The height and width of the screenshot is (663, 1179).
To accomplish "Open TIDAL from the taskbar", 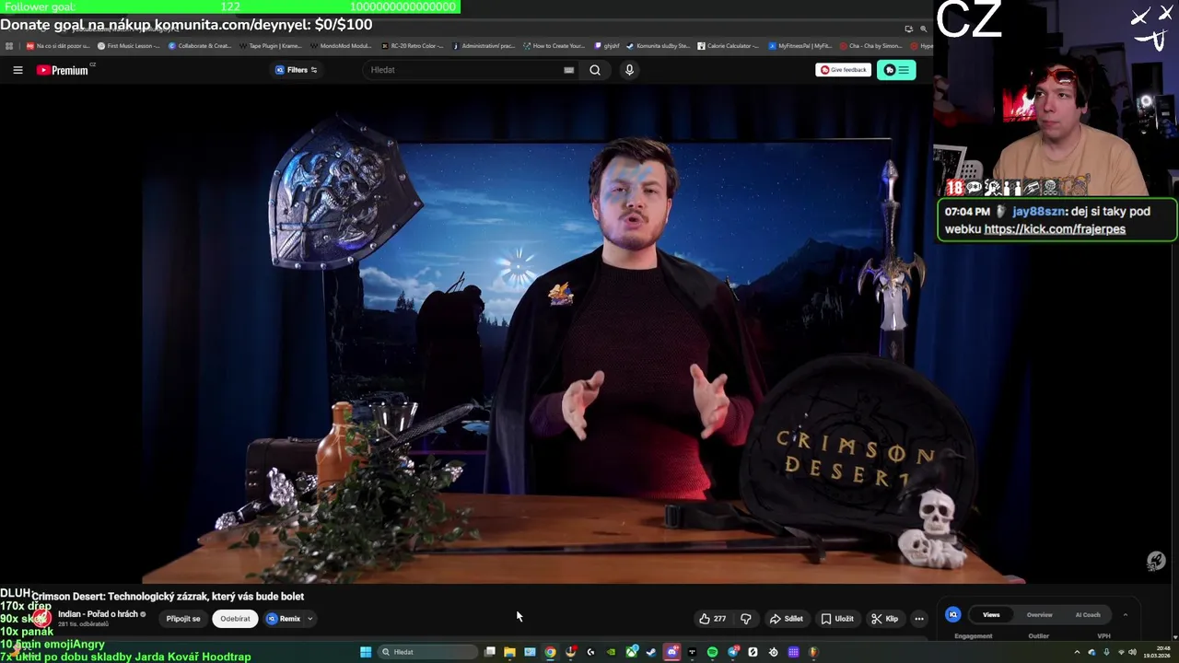I will tap(692, 652).
